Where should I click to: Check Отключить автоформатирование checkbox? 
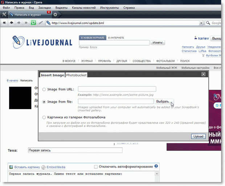(96, 167)
